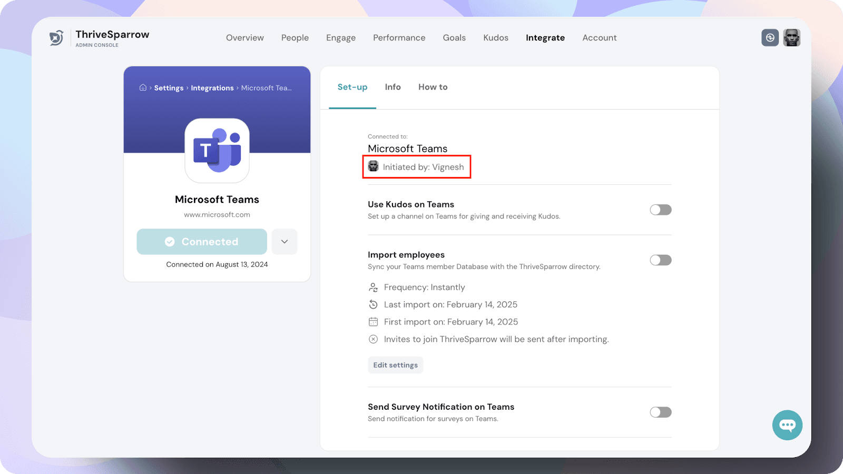Go to Kudos in the top navigation
The image size is (843, 474).
pyautogui.click(x=496, y=38)
